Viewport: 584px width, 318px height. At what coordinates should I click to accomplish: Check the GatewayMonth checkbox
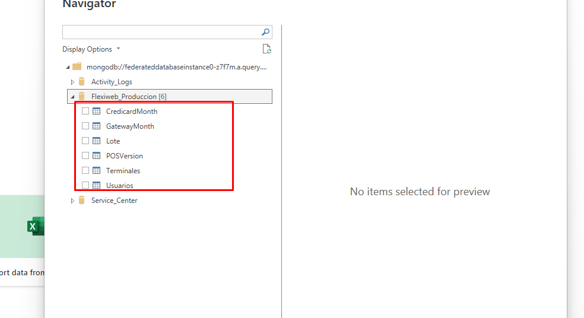click(85, 126)
